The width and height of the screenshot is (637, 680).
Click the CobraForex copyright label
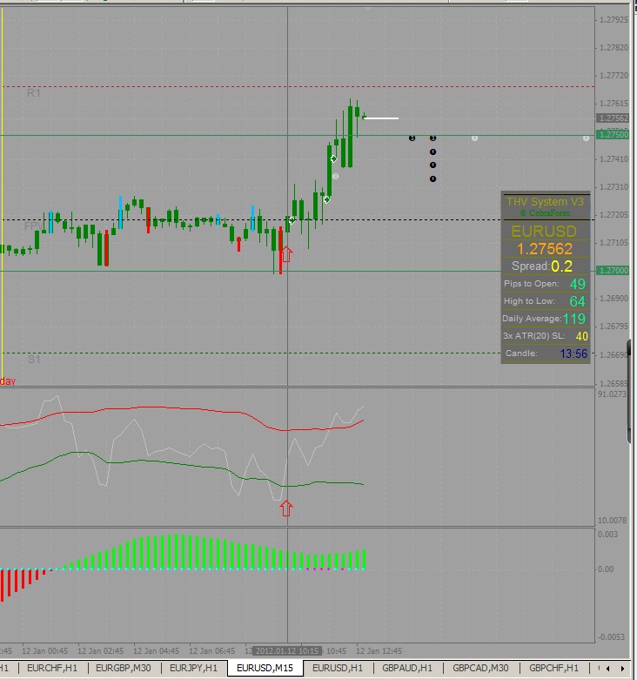545,213
